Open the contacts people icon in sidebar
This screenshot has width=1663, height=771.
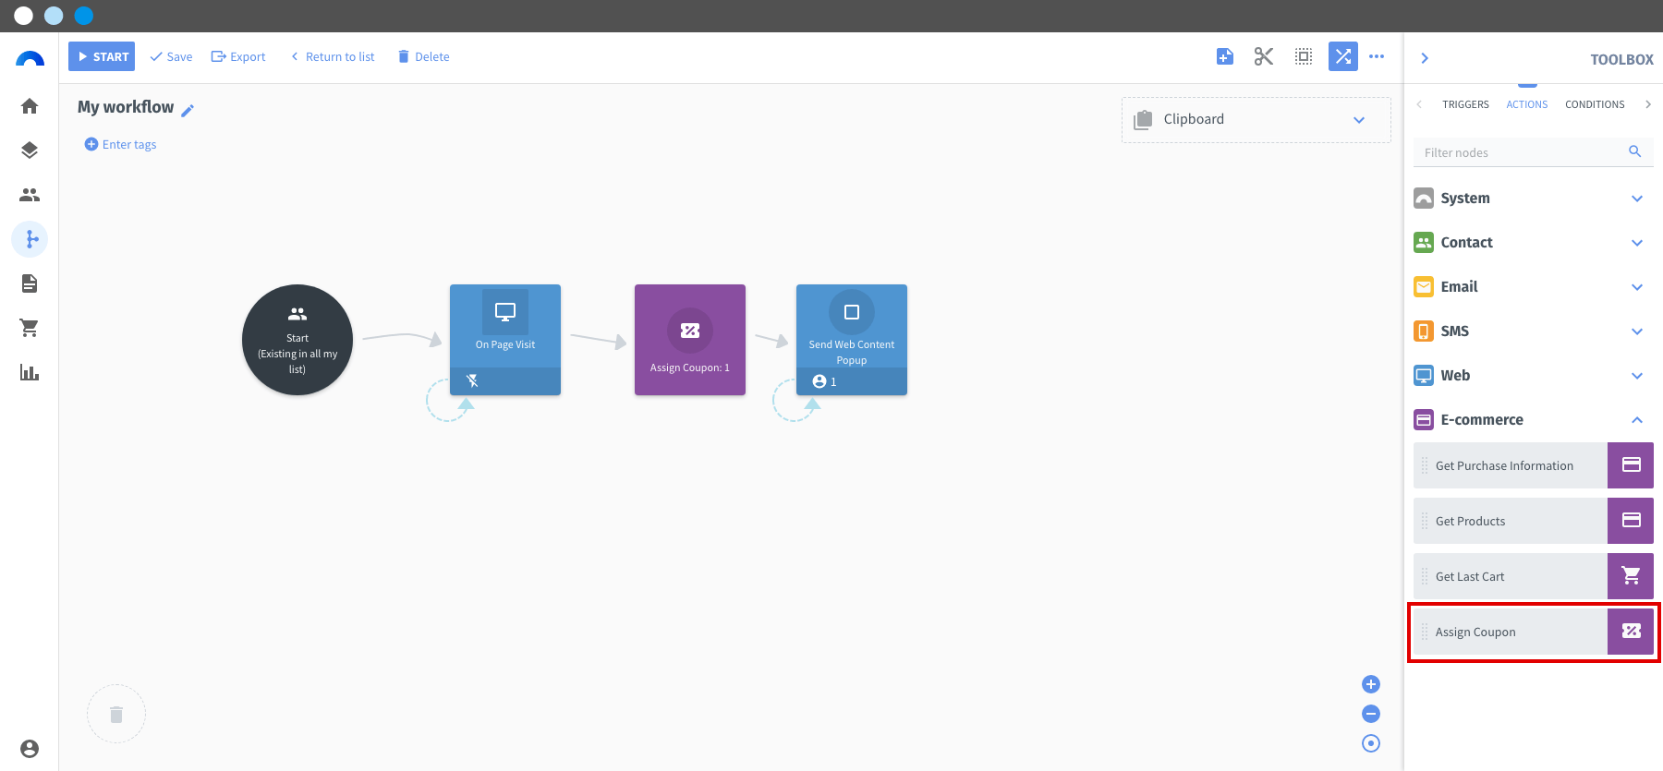(30, 195)
